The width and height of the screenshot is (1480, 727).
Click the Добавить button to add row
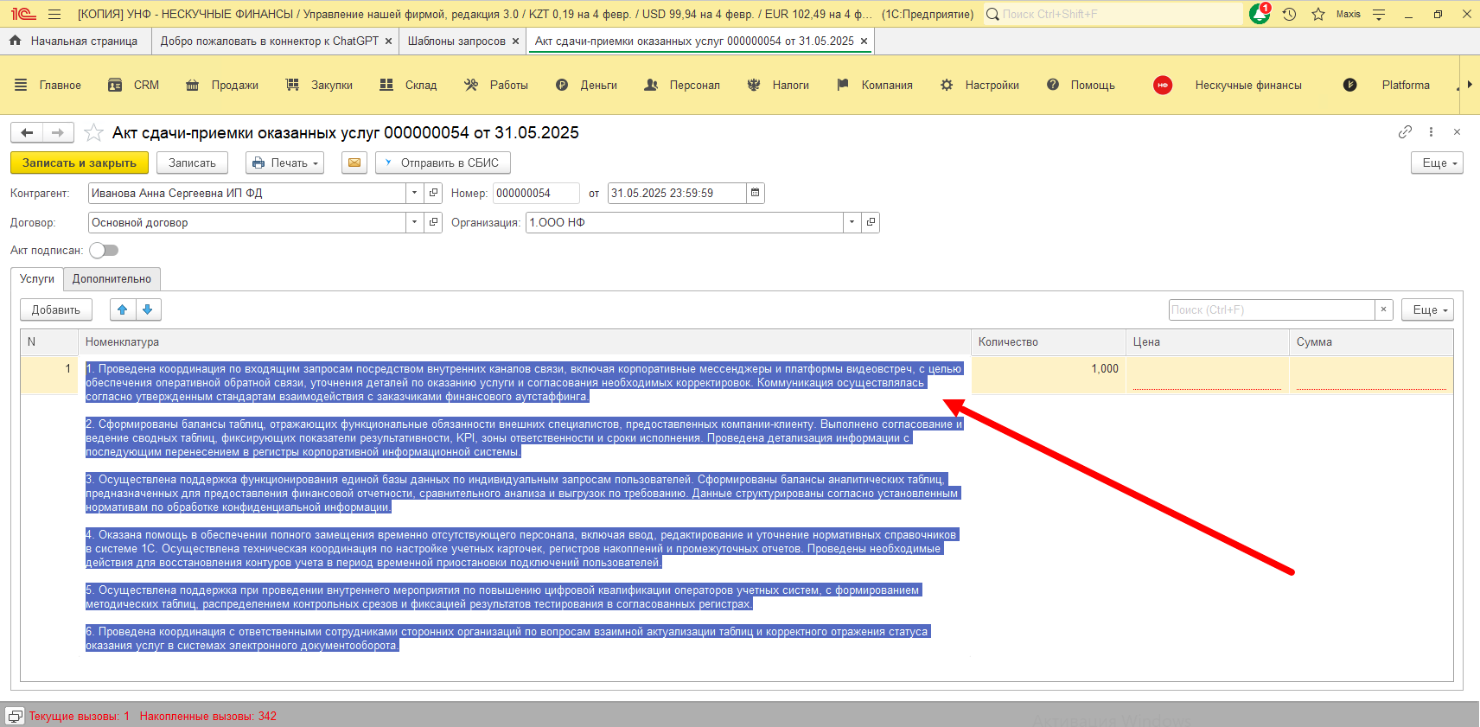point(56,309)
